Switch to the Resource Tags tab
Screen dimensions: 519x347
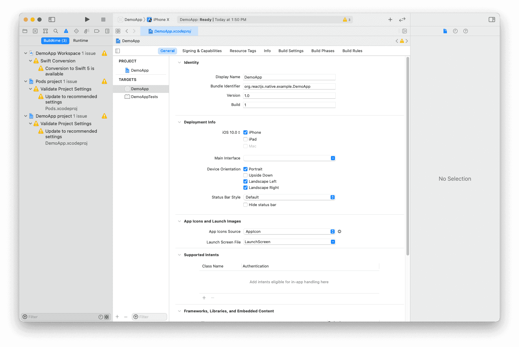point(243,51)
